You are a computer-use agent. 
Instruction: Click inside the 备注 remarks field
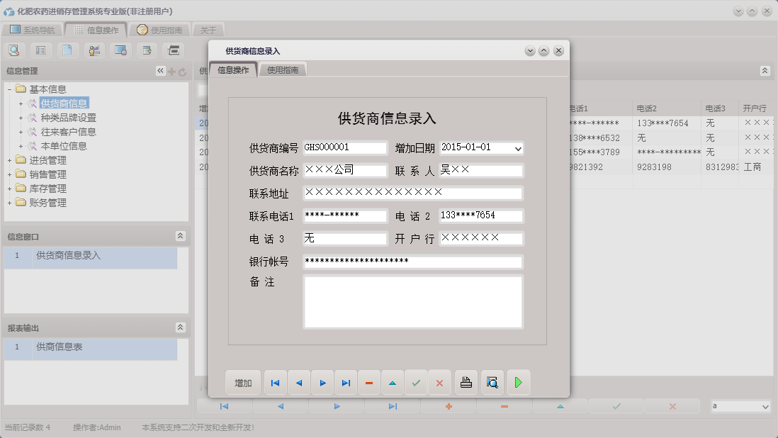tap(413, 301)
